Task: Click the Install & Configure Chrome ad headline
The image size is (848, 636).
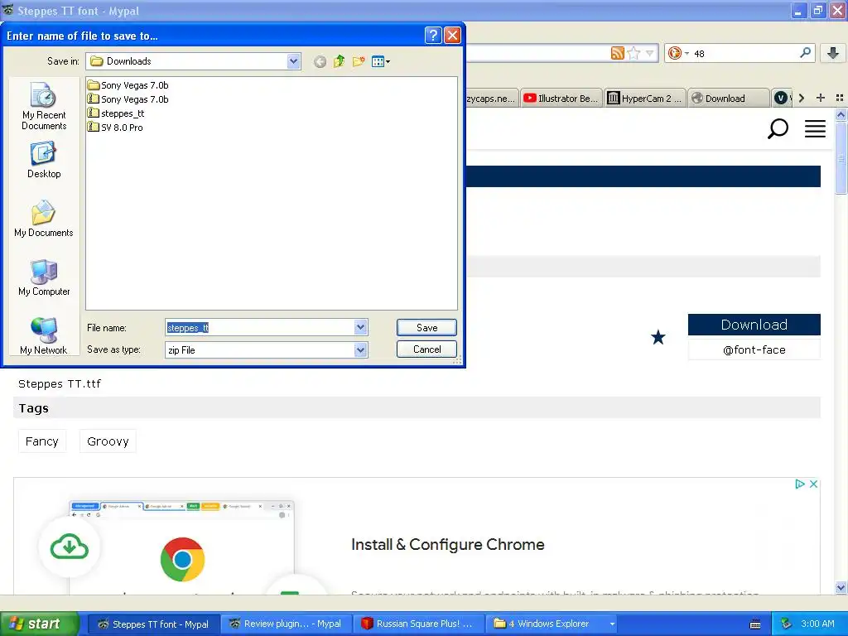Action: tap(448, 545)
